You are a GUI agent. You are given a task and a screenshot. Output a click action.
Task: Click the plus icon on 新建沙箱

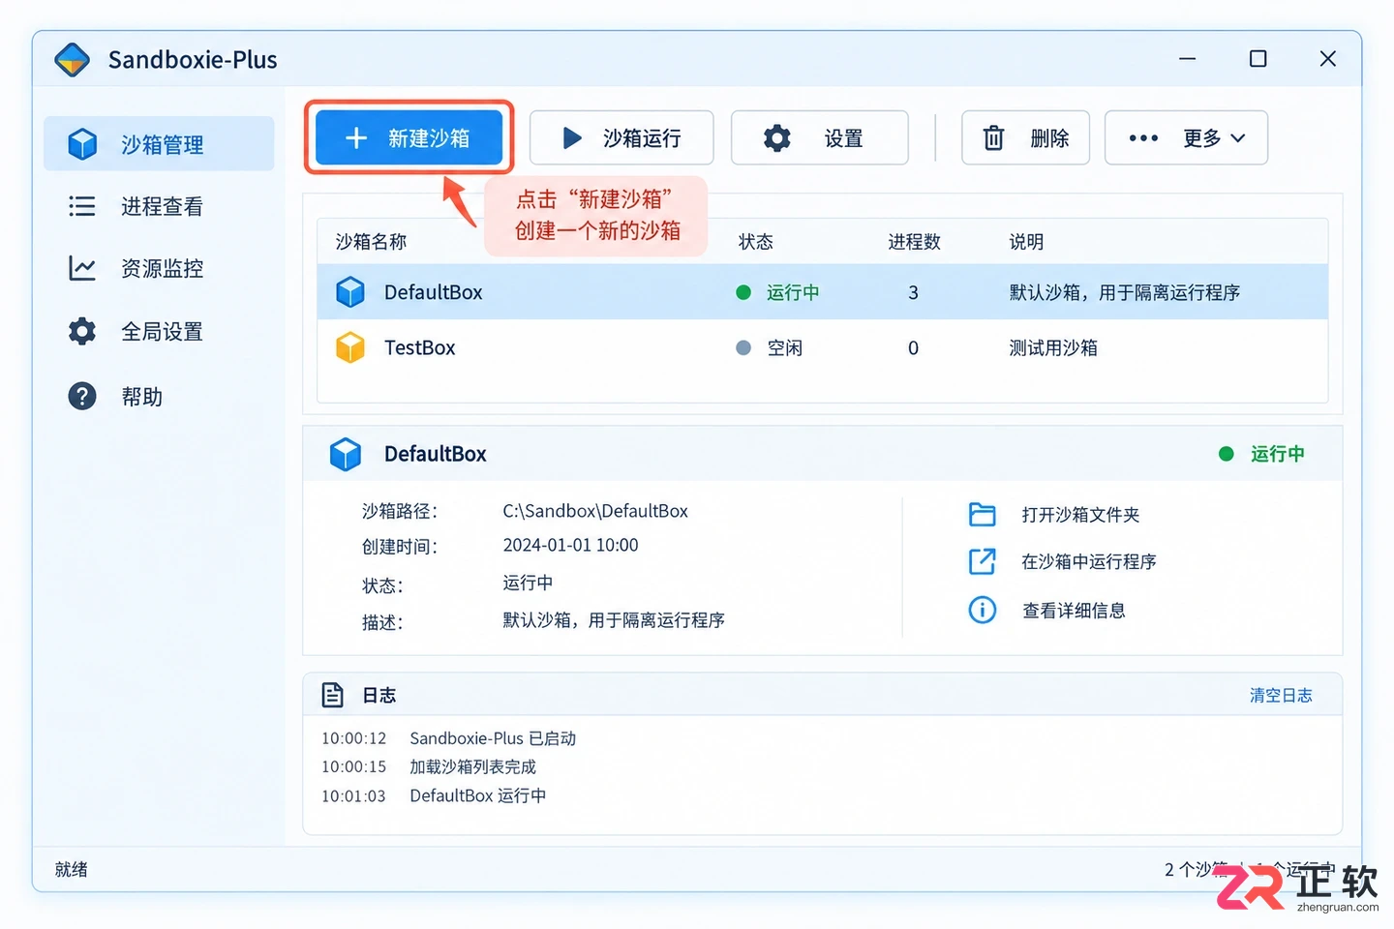click(x=356, y=138)
